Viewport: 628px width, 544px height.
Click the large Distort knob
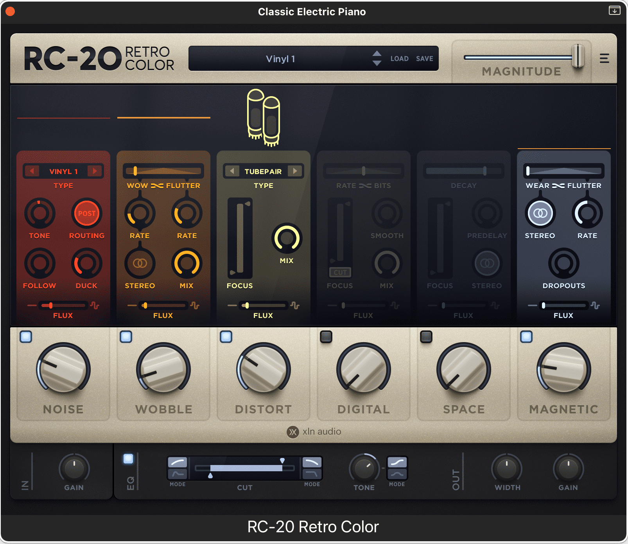[x=264, y=370]
